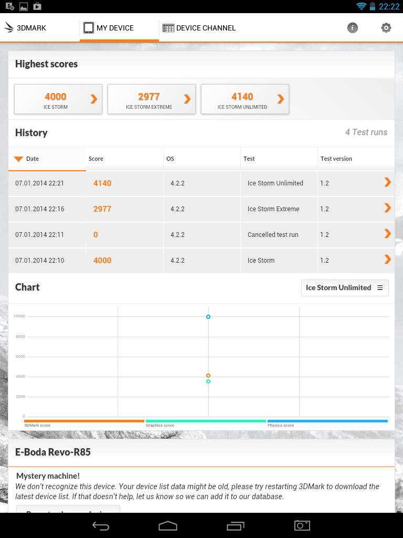Open the settings gear icon
This screenshot has height=538, width=403.
386,28
